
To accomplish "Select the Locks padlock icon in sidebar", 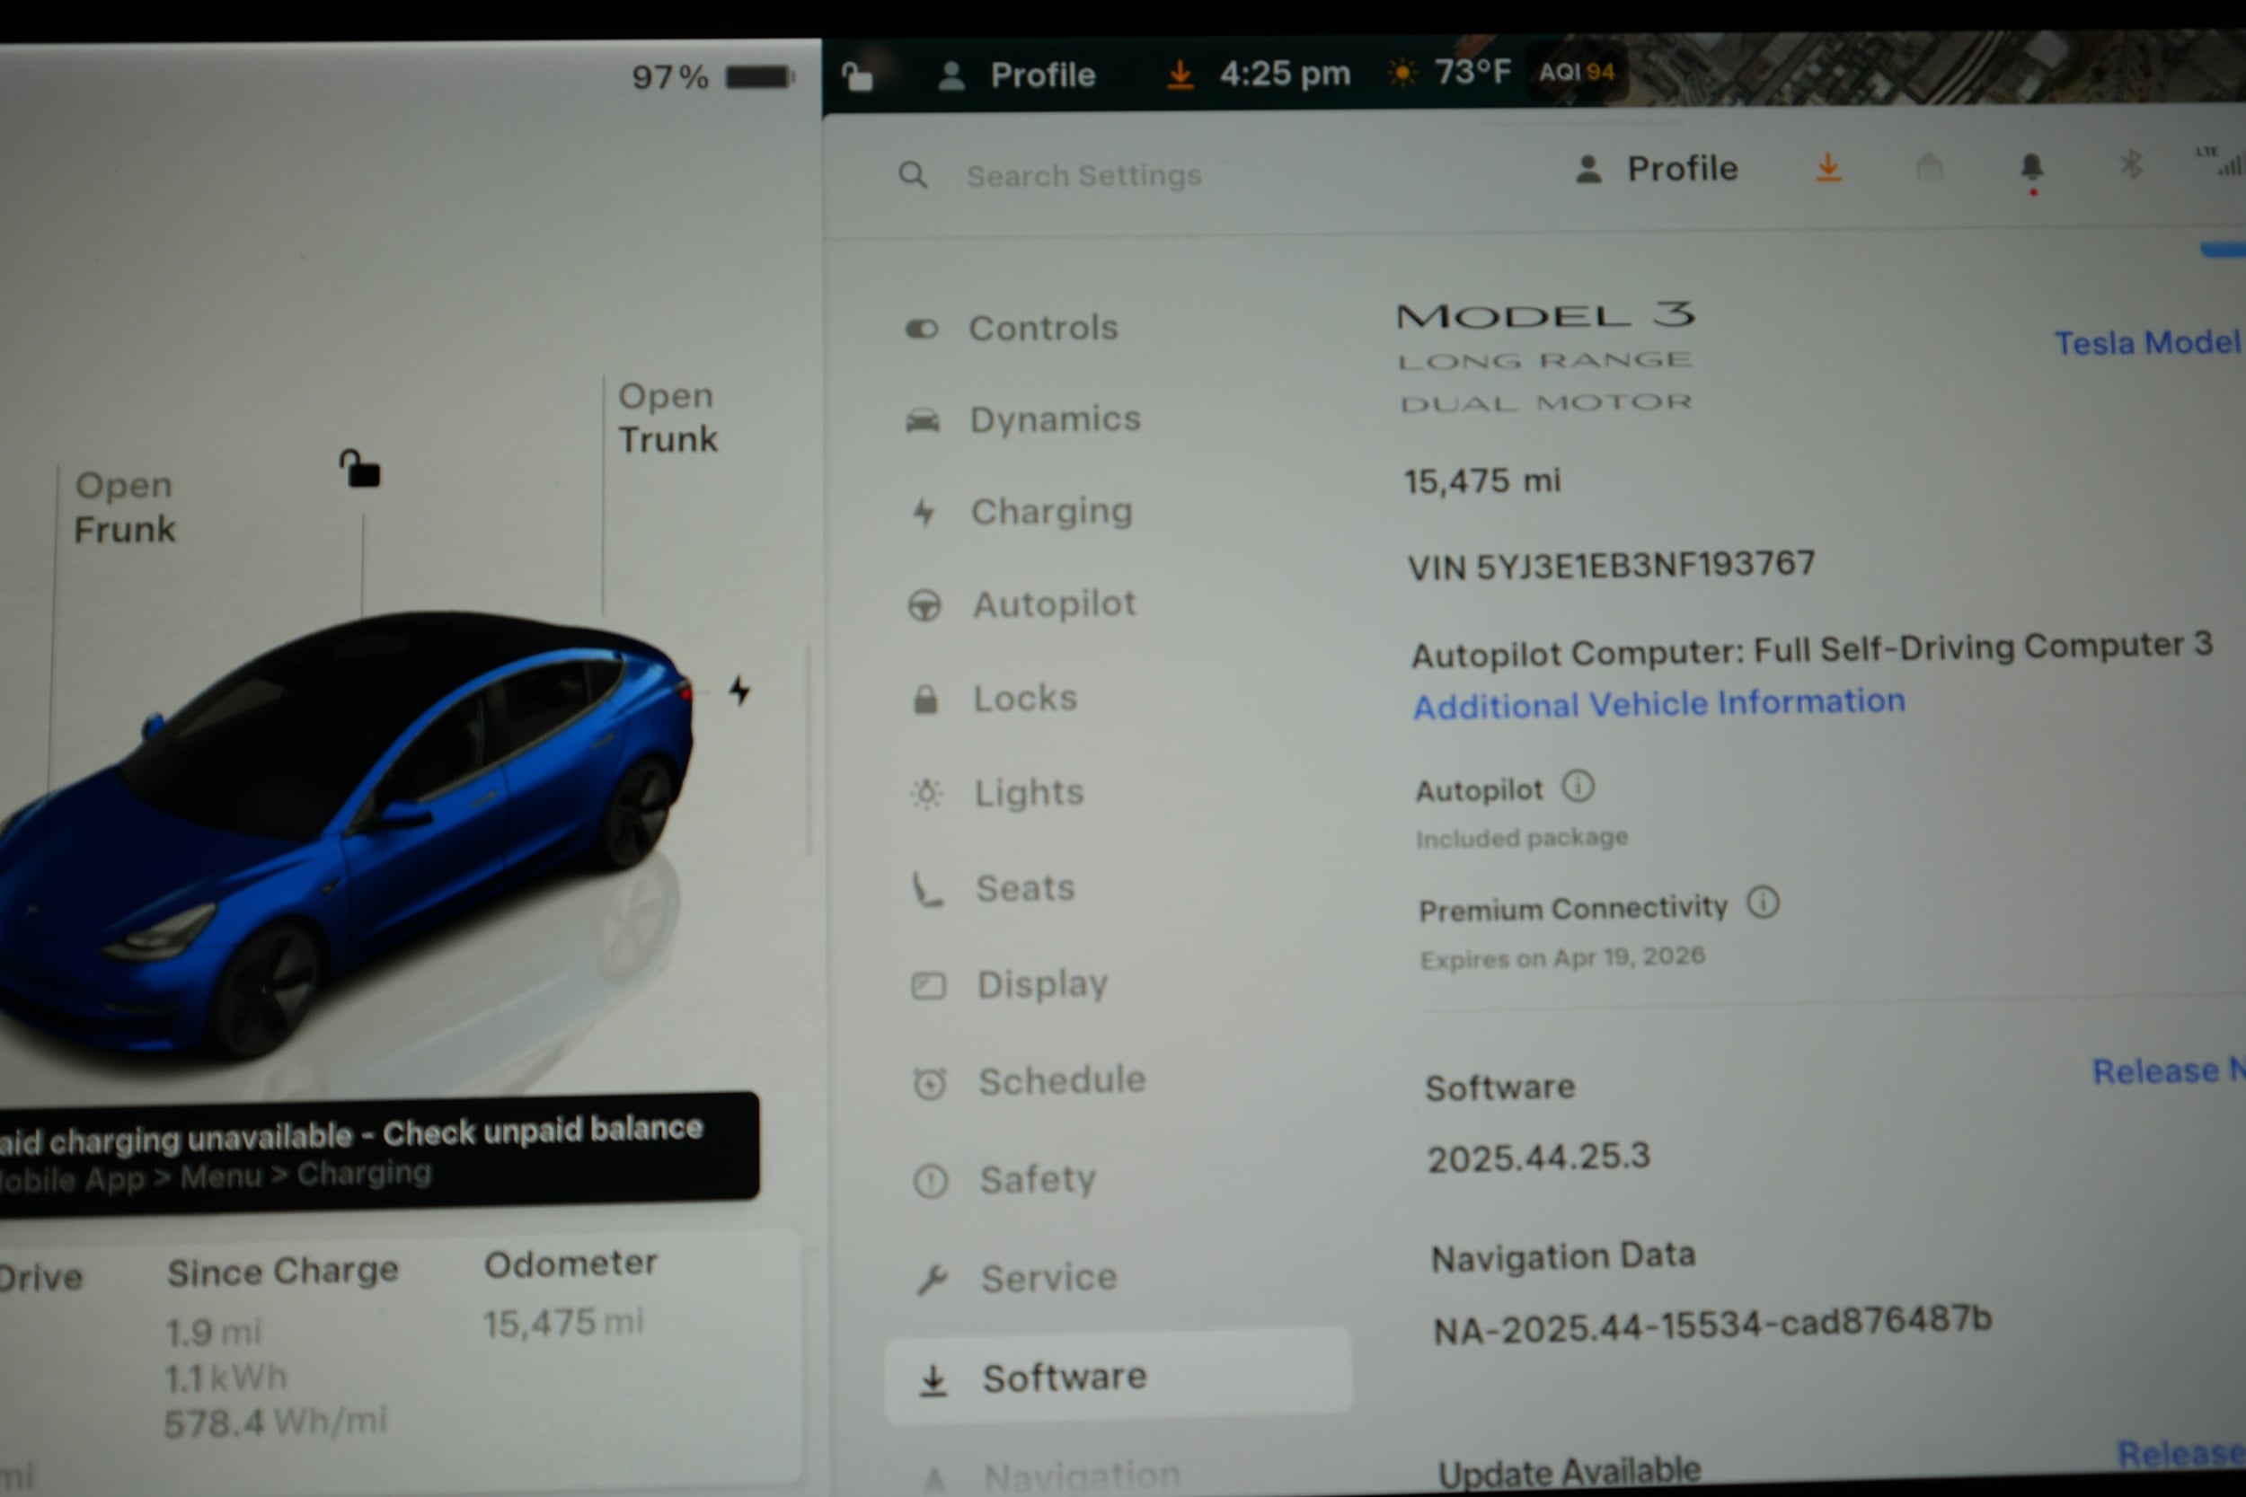I will 924,698.
